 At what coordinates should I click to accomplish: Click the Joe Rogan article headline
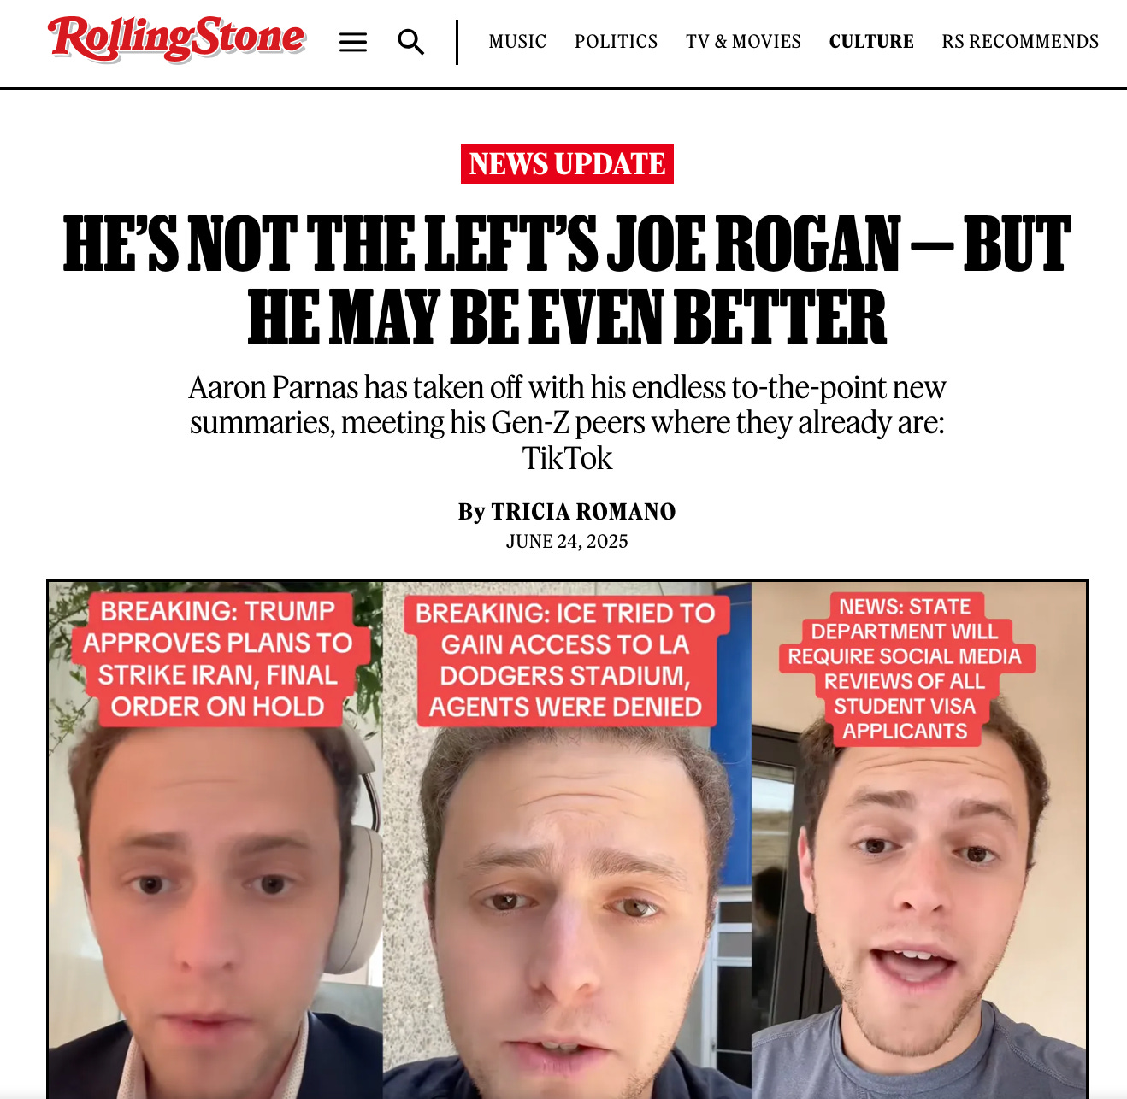pos(567,280)
